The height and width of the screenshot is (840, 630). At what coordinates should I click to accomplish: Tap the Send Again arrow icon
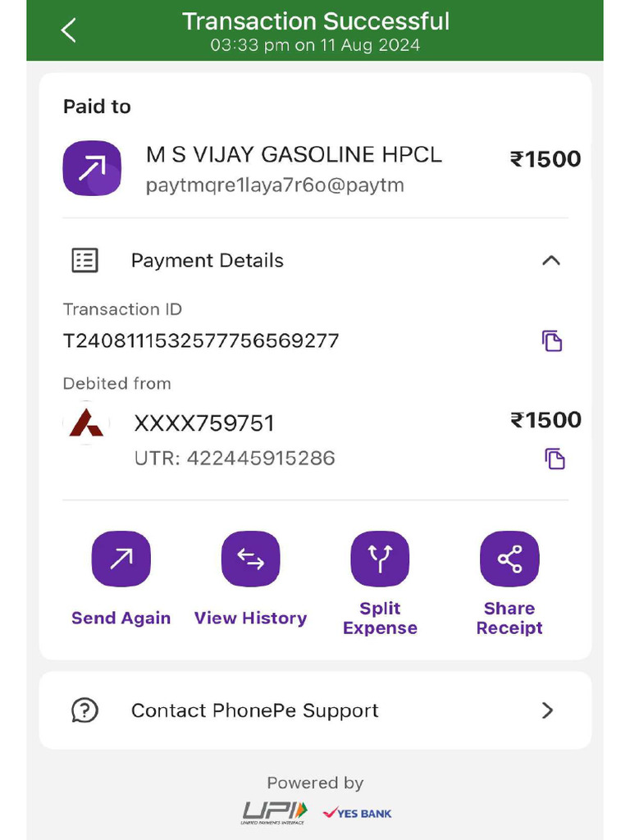click(x=121, y=559)
